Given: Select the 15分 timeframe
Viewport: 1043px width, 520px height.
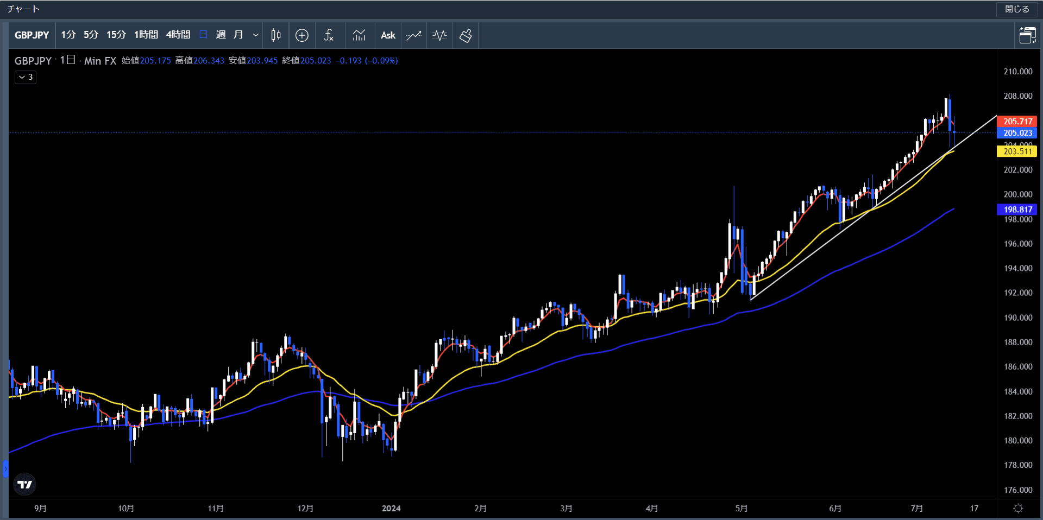Looking at the screenshot, I should tap(116, 35).
